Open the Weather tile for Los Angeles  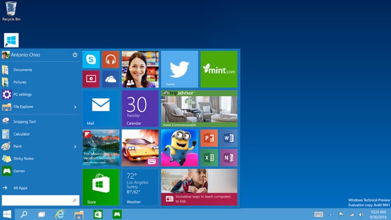(140, 187)
